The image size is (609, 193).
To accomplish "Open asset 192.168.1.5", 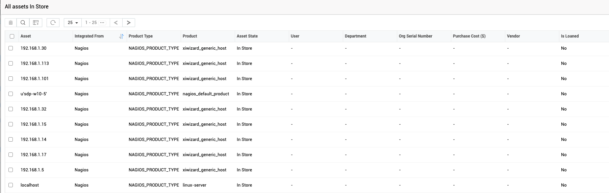I will point(32,170).
